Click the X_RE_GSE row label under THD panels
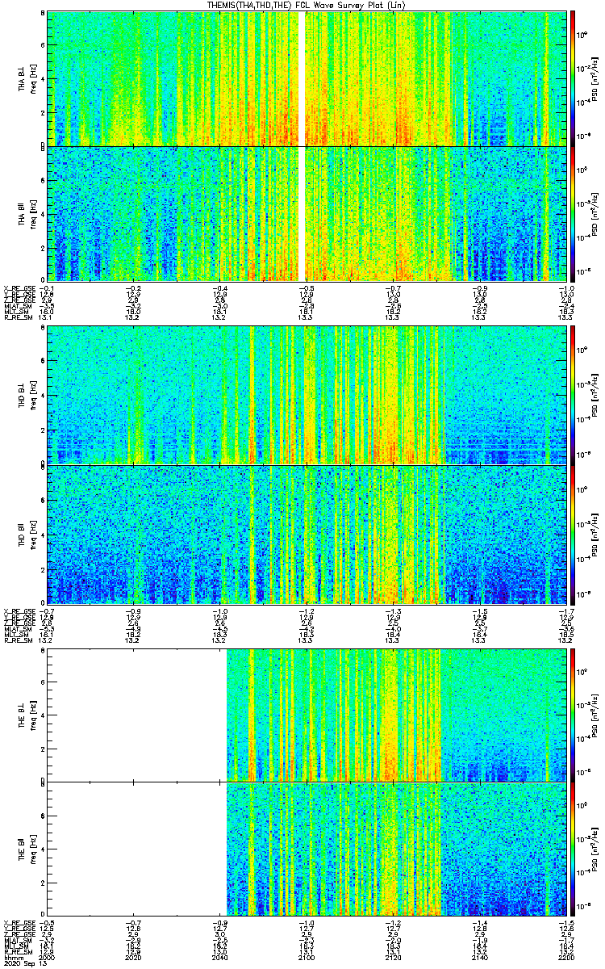 18,610
